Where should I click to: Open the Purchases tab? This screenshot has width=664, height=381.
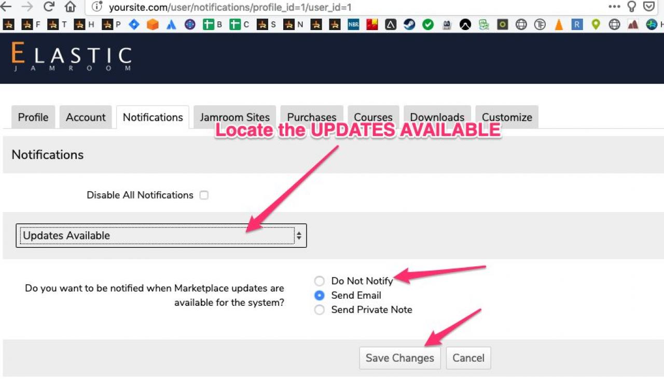[312, 117]
